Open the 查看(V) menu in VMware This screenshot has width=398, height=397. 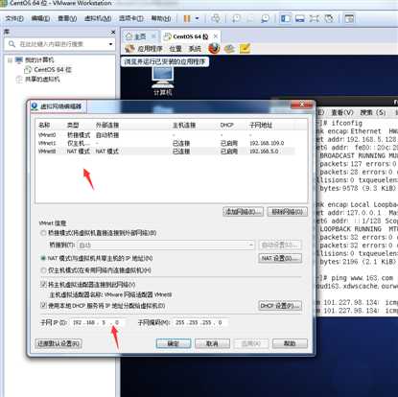point(67,18)
